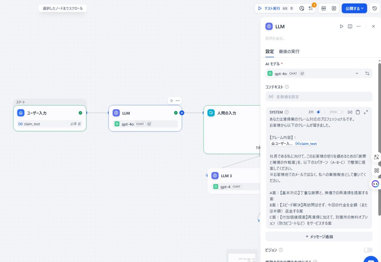This screenshot has height=262, width=381.
Task: Copy SYSTEM prompt with the clipboard icon
Action: (x=358, y=112)
